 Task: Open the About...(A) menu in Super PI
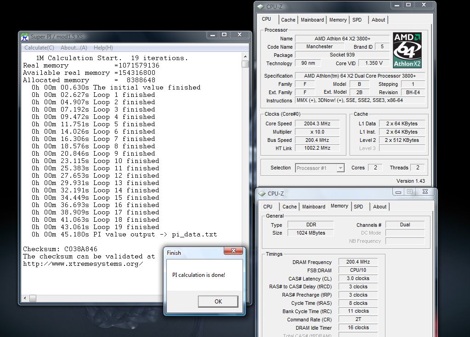click(74, 48)
